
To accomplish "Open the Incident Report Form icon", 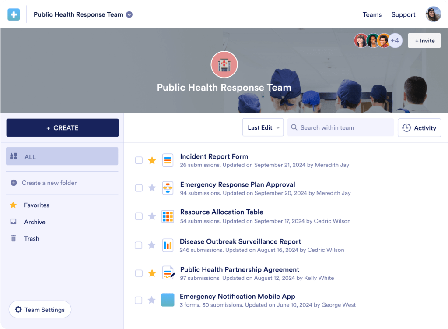I will coord(168,160).
